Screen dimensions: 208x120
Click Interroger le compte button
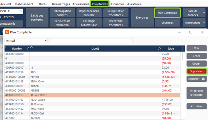(x=197, y=93)
